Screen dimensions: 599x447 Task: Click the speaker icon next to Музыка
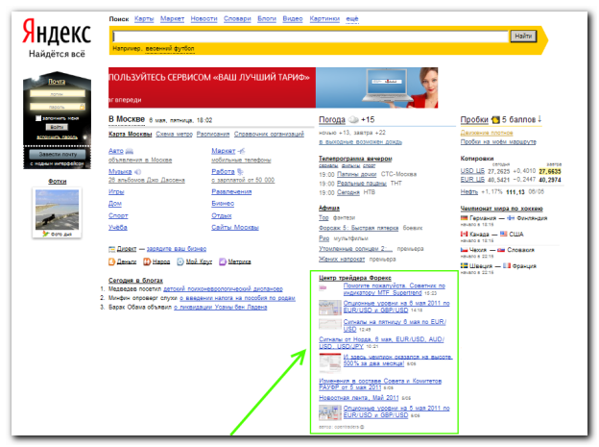138,172
